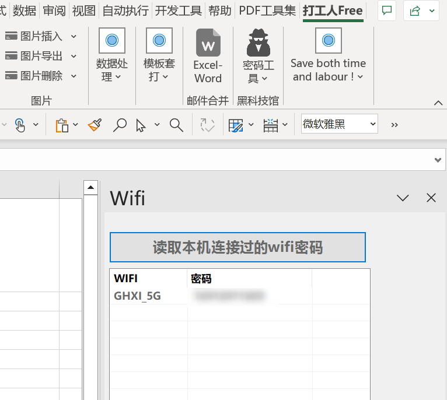Click the touch mode hand icon
This screenshot has height=400, width=447.
pos(20,125)
